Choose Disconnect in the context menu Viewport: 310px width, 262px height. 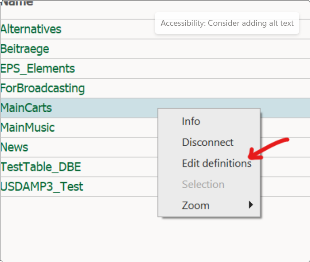coord(207,143)
